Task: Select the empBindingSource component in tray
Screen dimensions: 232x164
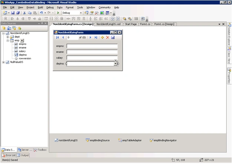Action: 98,140
